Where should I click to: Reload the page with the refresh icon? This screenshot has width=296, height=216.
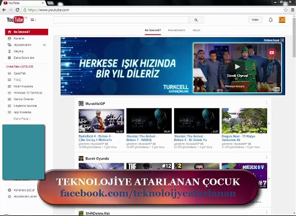click(17, 10)
